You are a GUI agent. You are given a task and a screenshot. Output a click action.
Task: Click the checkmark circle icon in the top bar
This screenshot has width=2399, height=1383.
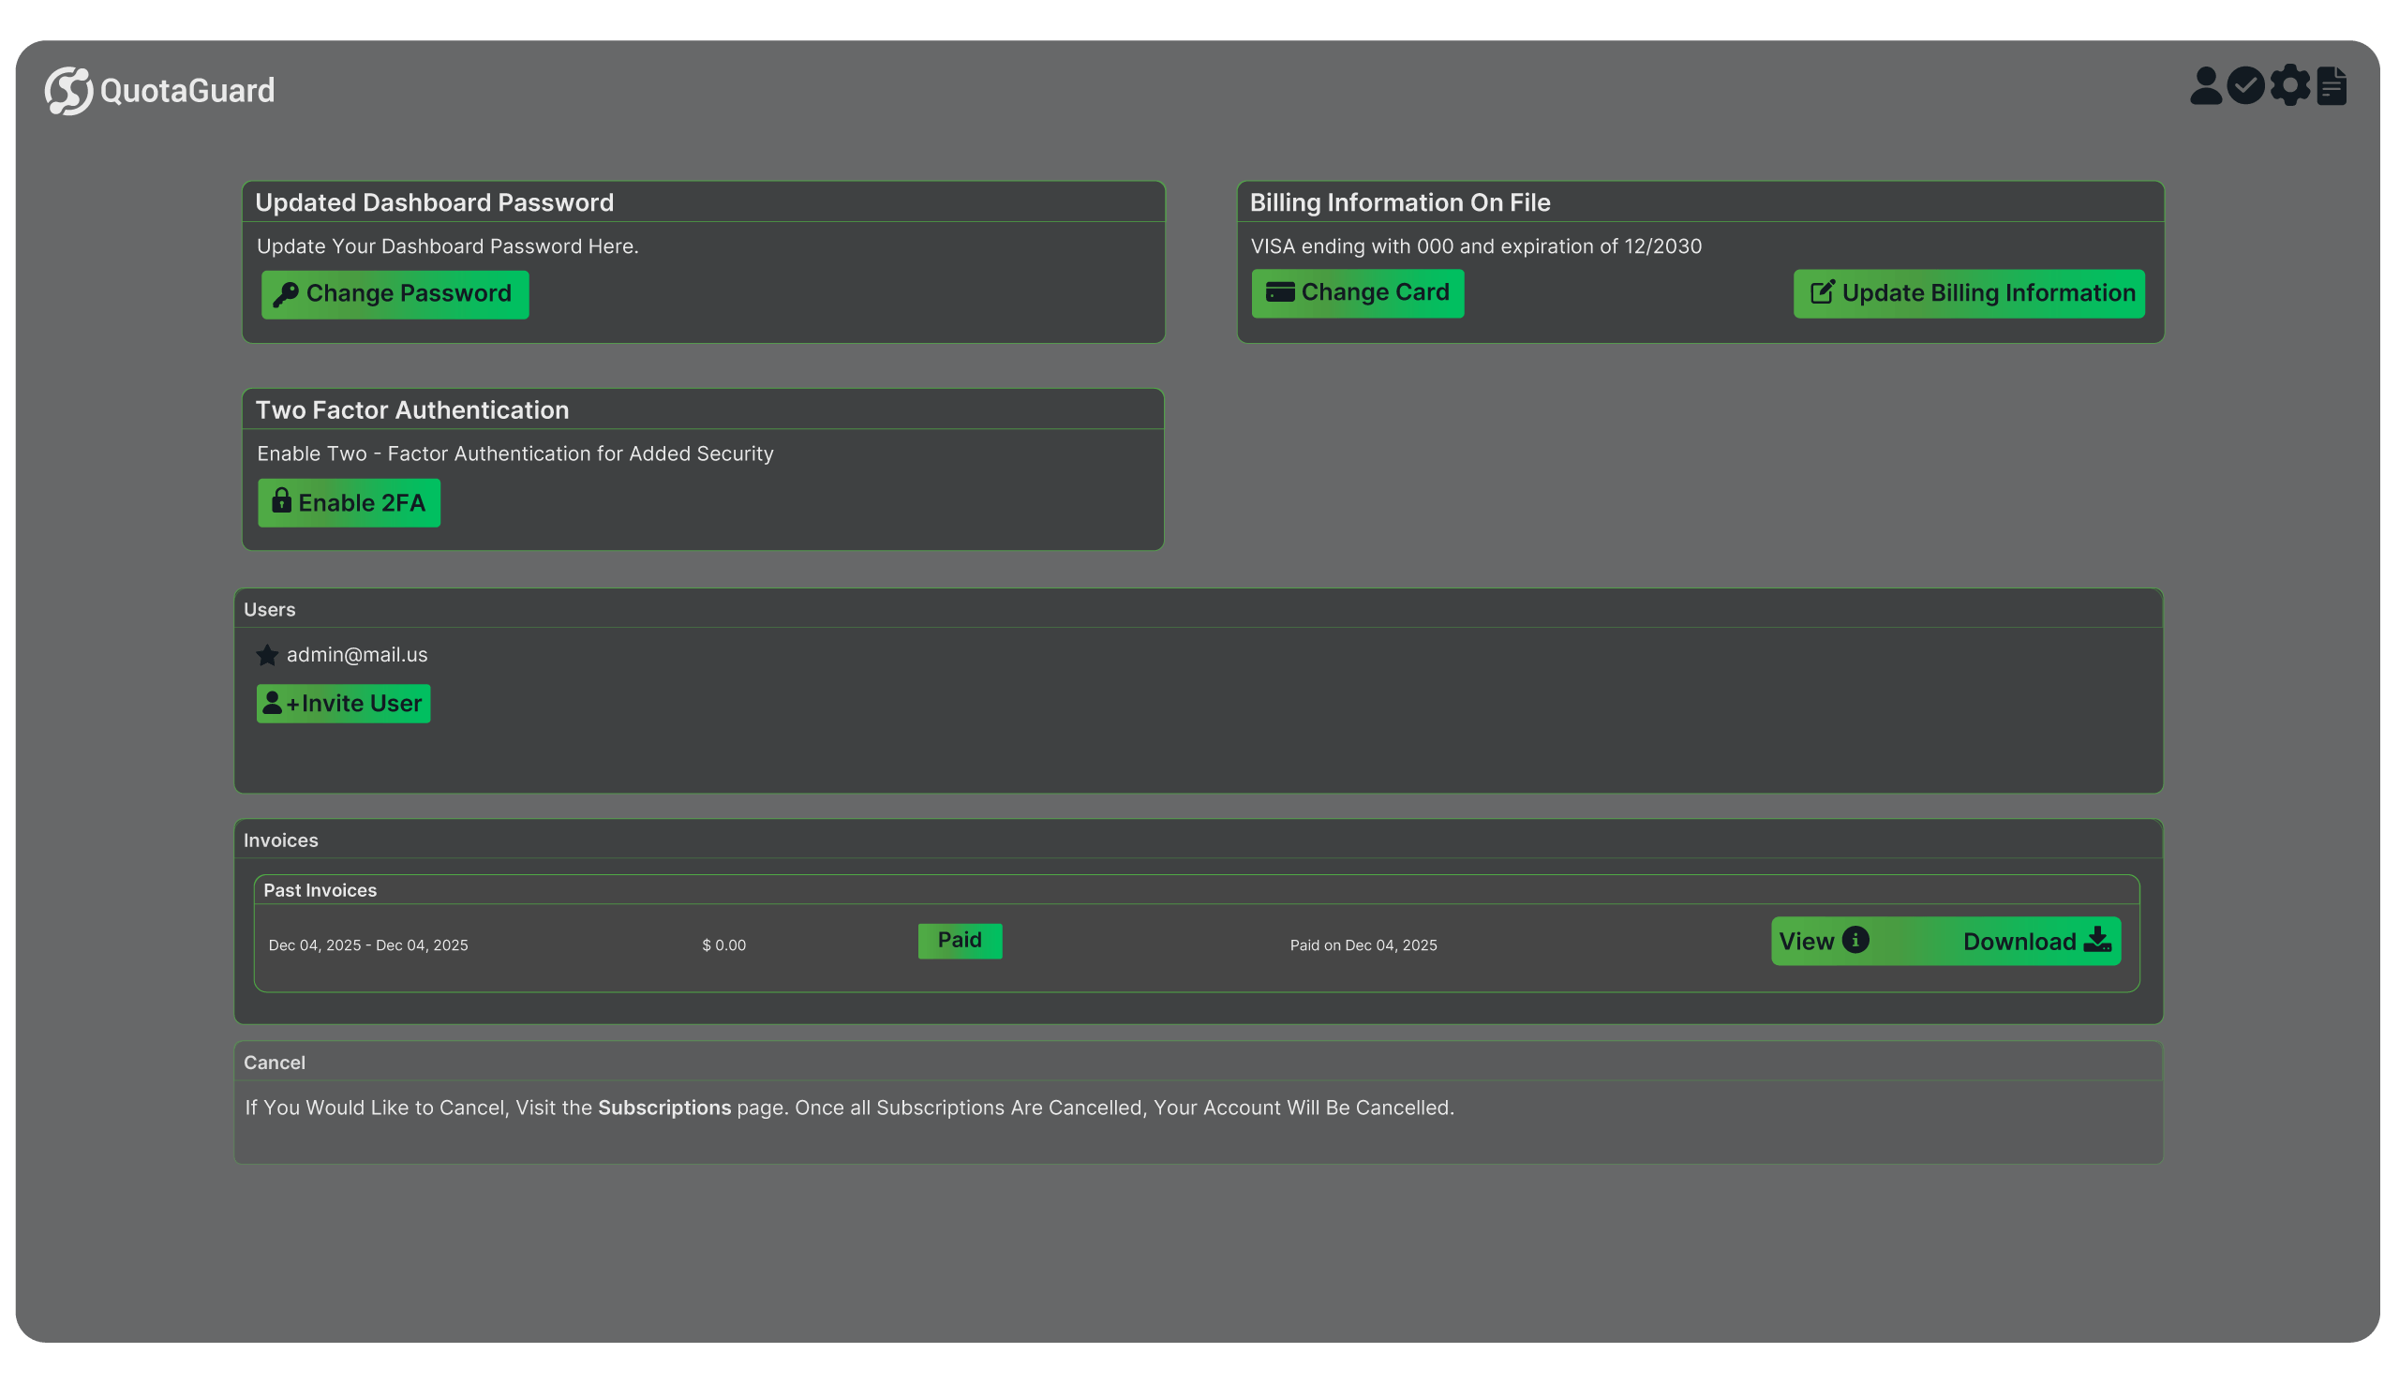(x=2246, y=85)
